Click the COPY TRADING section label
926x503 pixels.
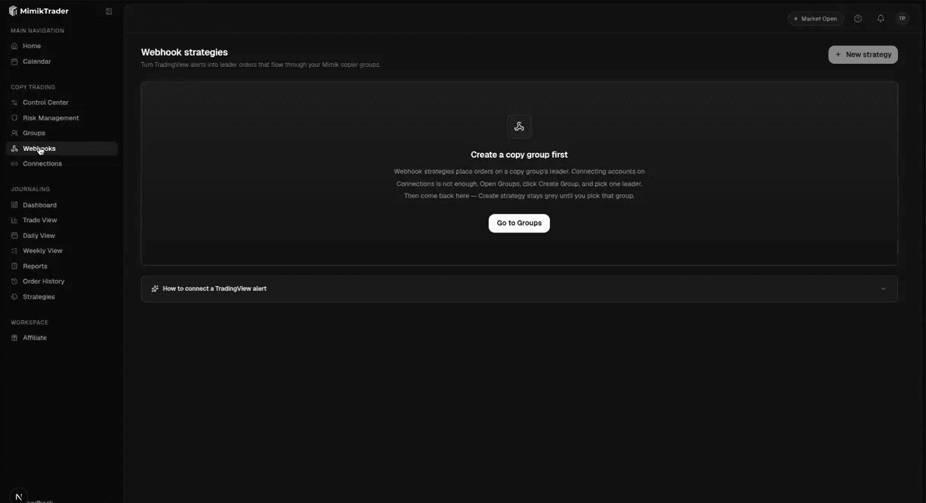coord(33,87)
